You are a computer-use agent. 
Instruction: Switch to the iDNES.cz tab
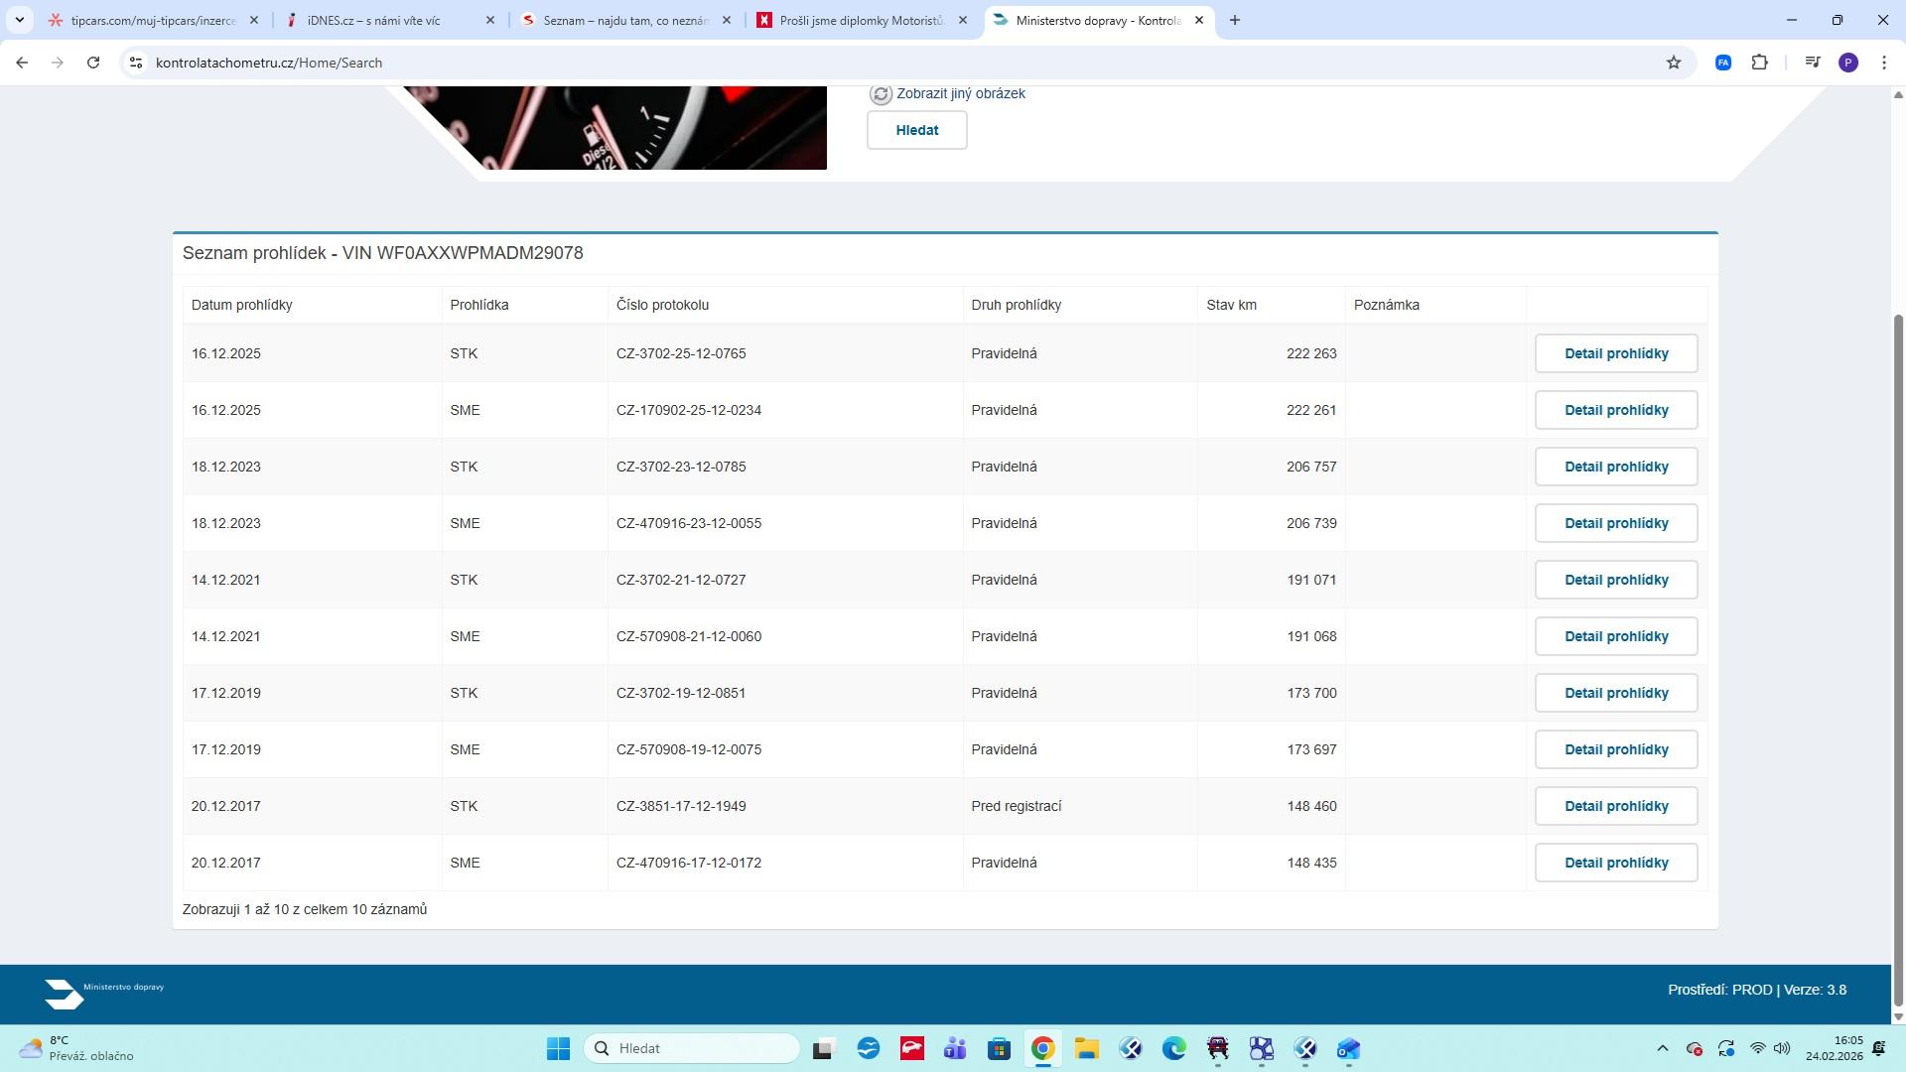pos(373,20)
